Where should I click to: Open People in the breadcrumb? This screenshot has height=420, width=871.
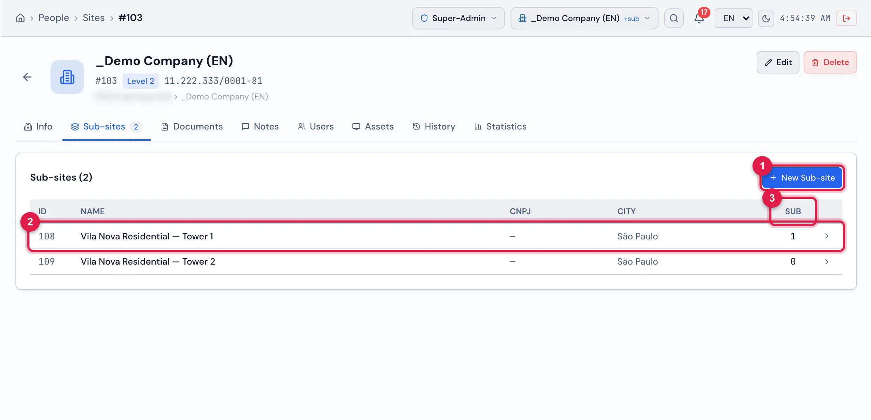tap(54, 18)
